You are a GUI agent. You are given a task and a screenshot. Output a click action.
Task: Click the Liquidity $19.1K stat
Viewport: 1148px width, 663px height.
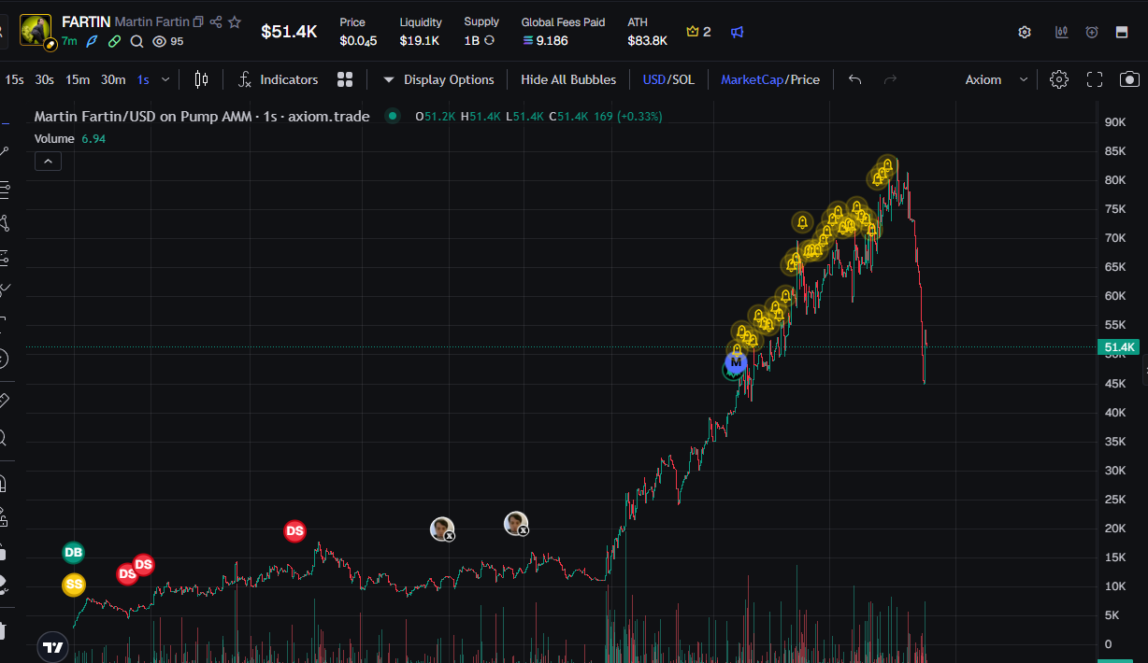pos(420,32)
